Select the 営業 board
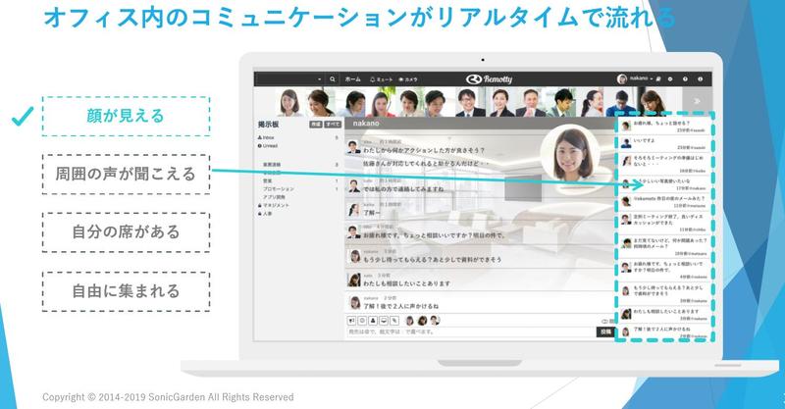The height and width of the screenshot is (409, 785). [x=268, y=180]
